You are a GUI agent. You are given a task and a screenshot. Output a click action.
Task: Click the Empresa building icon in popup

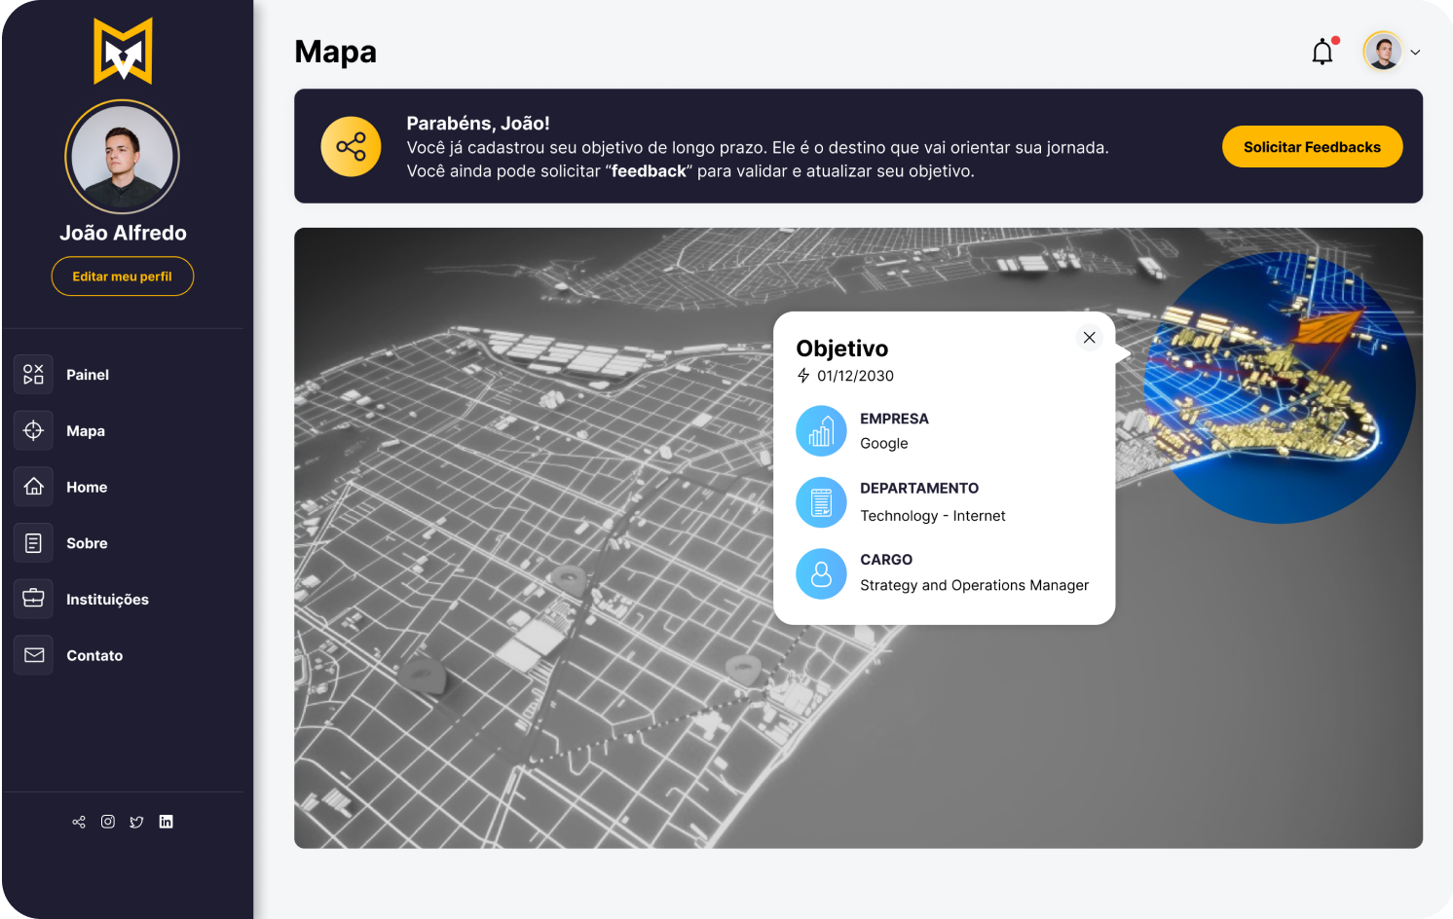tap(821, 431)
